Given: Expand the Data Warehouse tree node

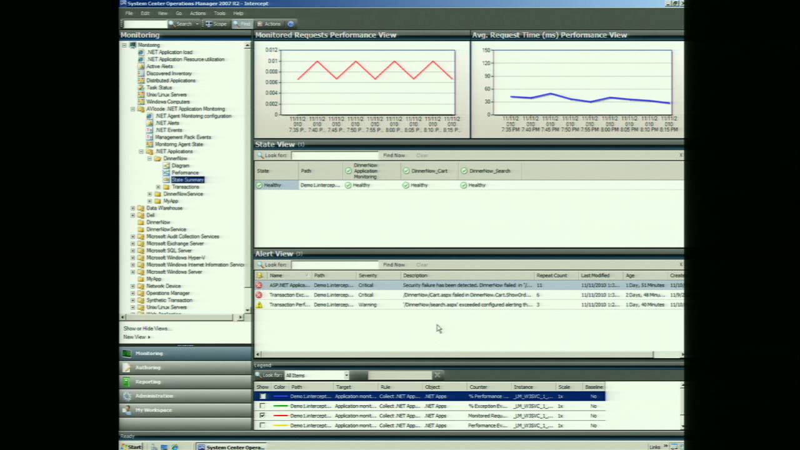Looking at the screenshot, I should (x=132, y=208).
